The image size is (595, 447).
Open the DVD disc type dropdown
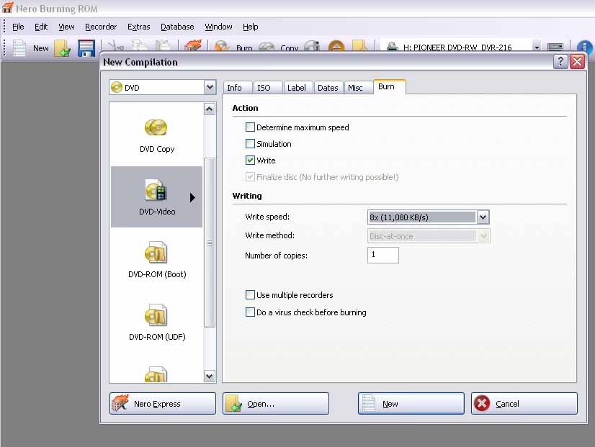pos(210,88)
